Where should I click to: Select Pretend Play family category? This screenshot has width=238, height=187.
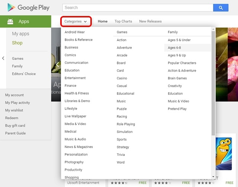(177, 109)
